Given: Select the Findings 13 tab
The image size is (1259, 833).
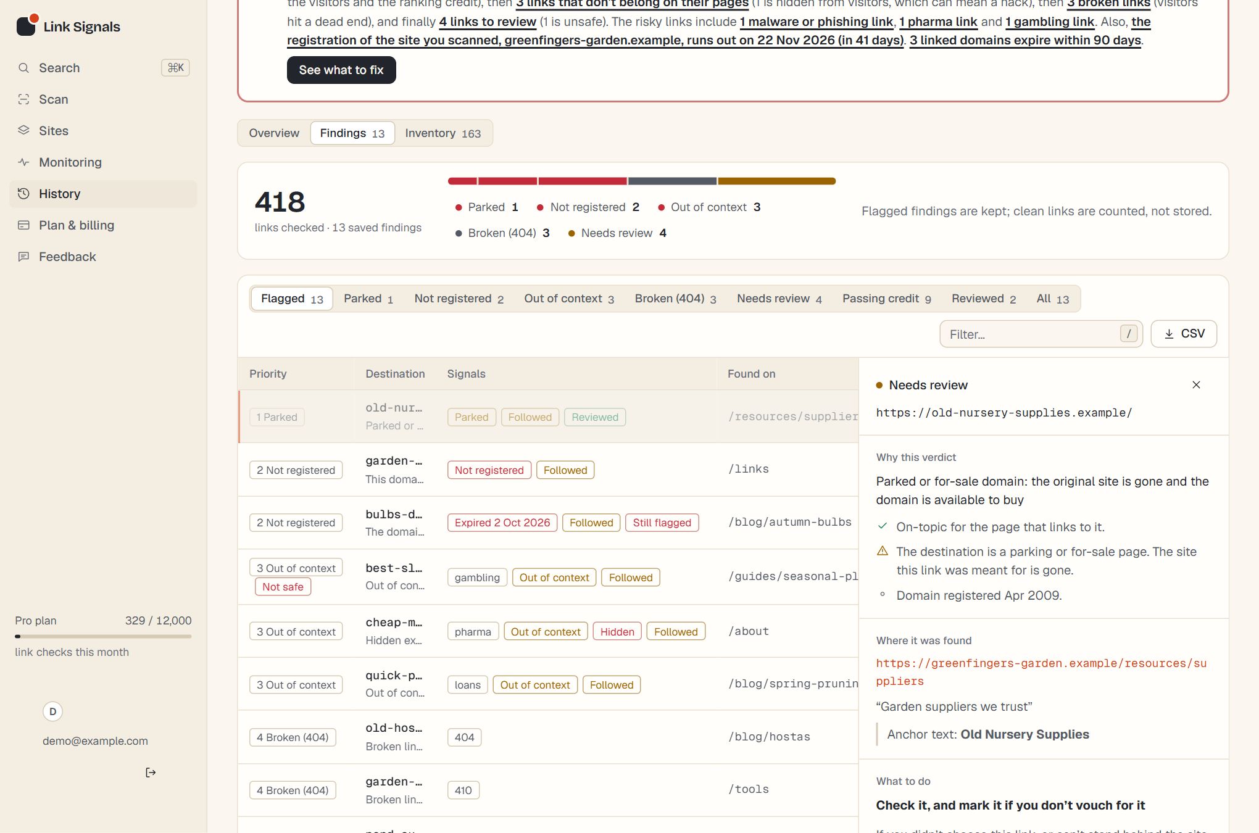Looking at the screenshot, I should (352, 133).
